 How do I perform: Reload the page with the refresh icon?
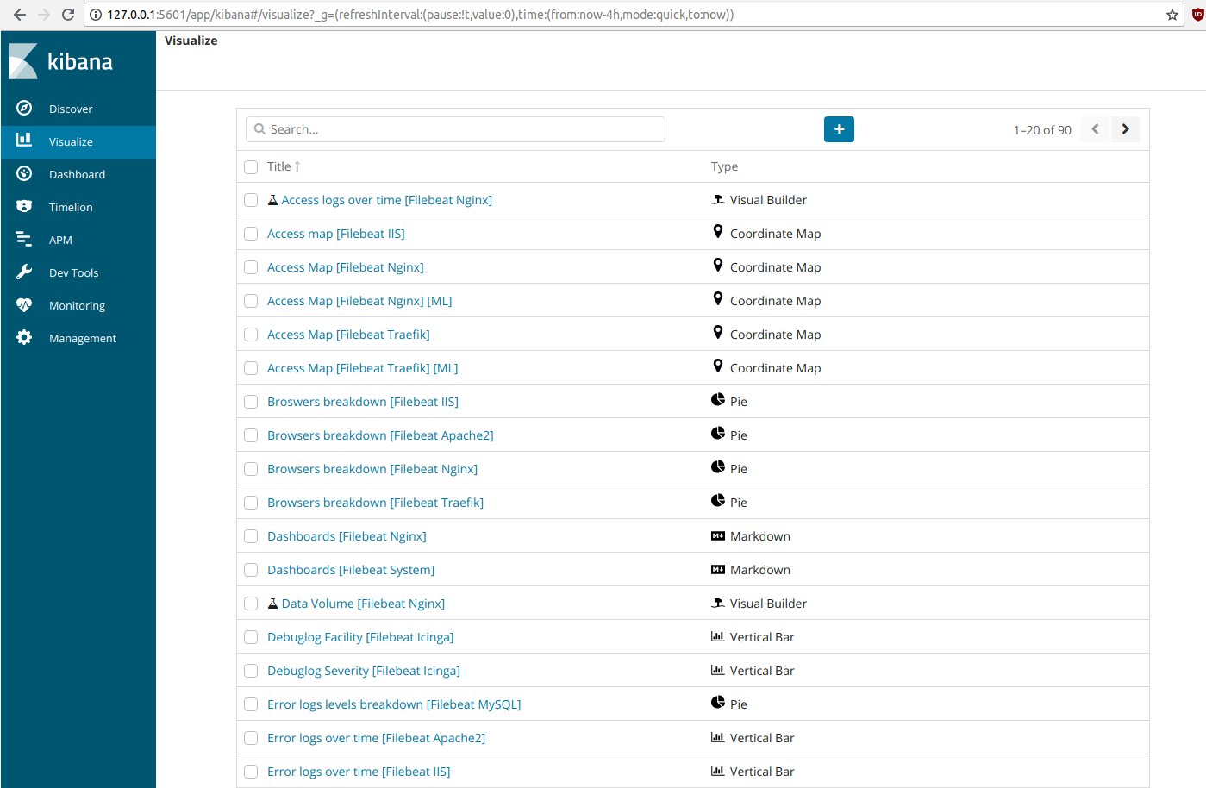pos(68,15)
